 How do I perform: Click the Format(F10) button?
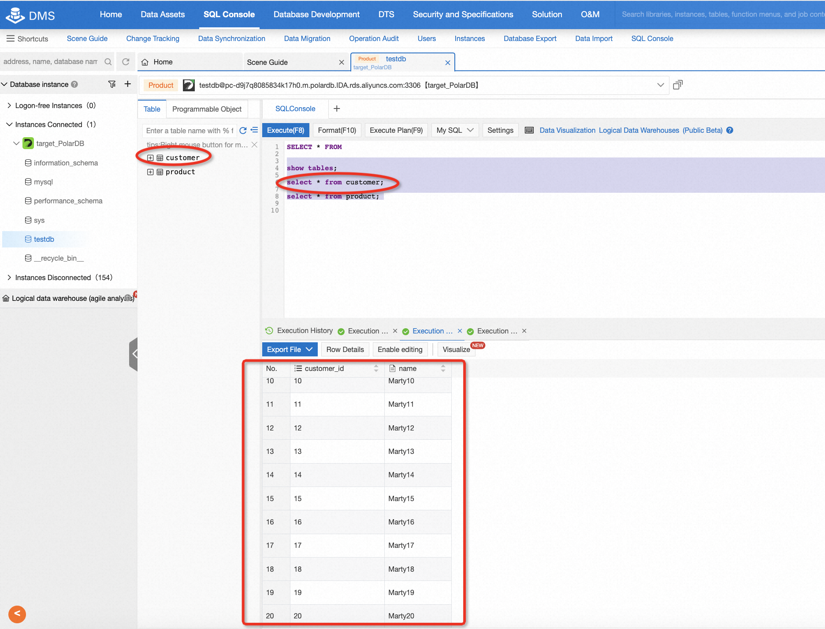point(337,130)
